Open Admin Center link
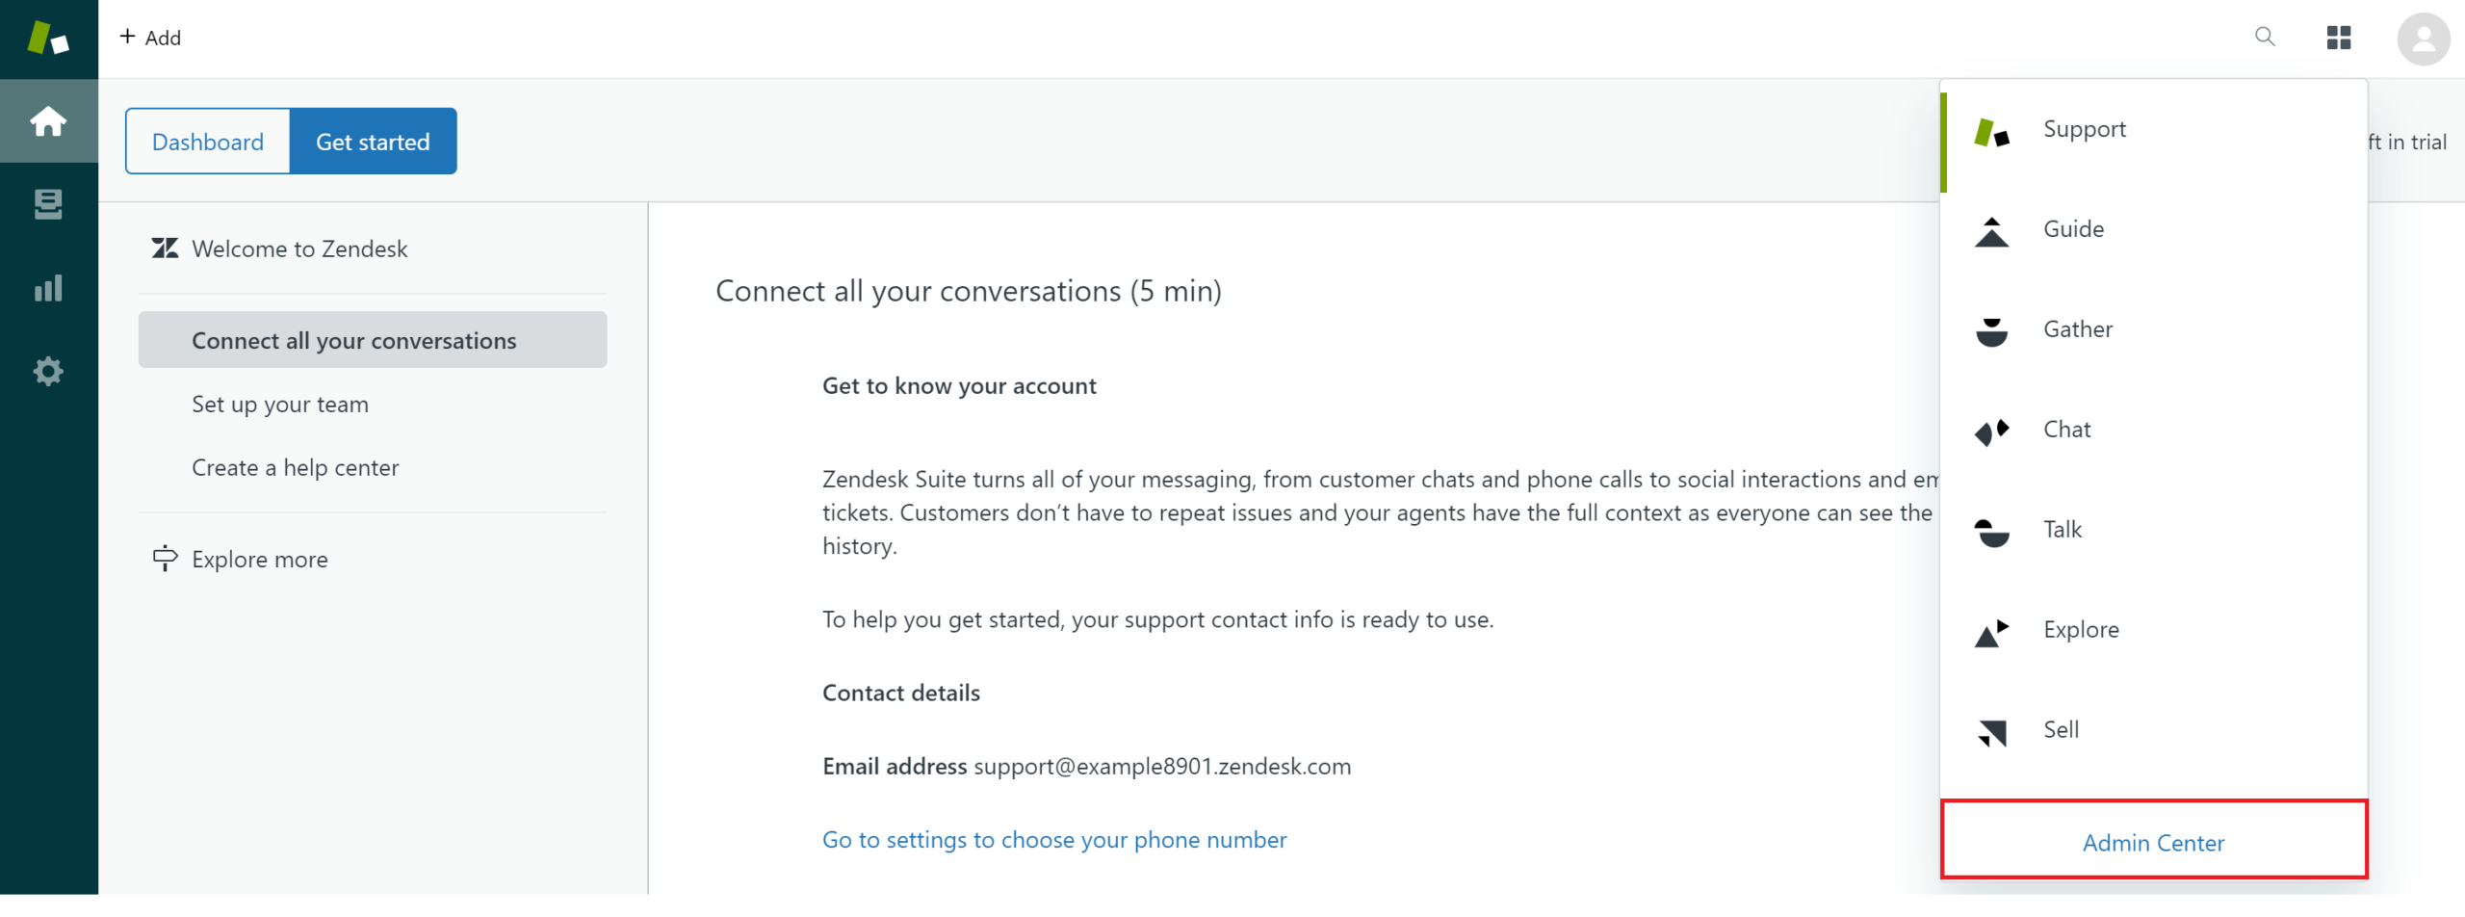 2153,843
